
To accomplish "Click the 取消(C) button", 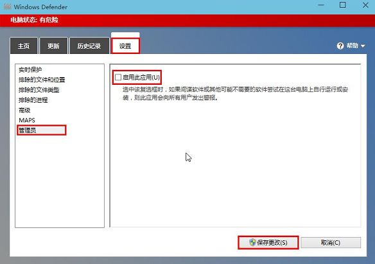I will pyautogui.click(x=331, y=242).
